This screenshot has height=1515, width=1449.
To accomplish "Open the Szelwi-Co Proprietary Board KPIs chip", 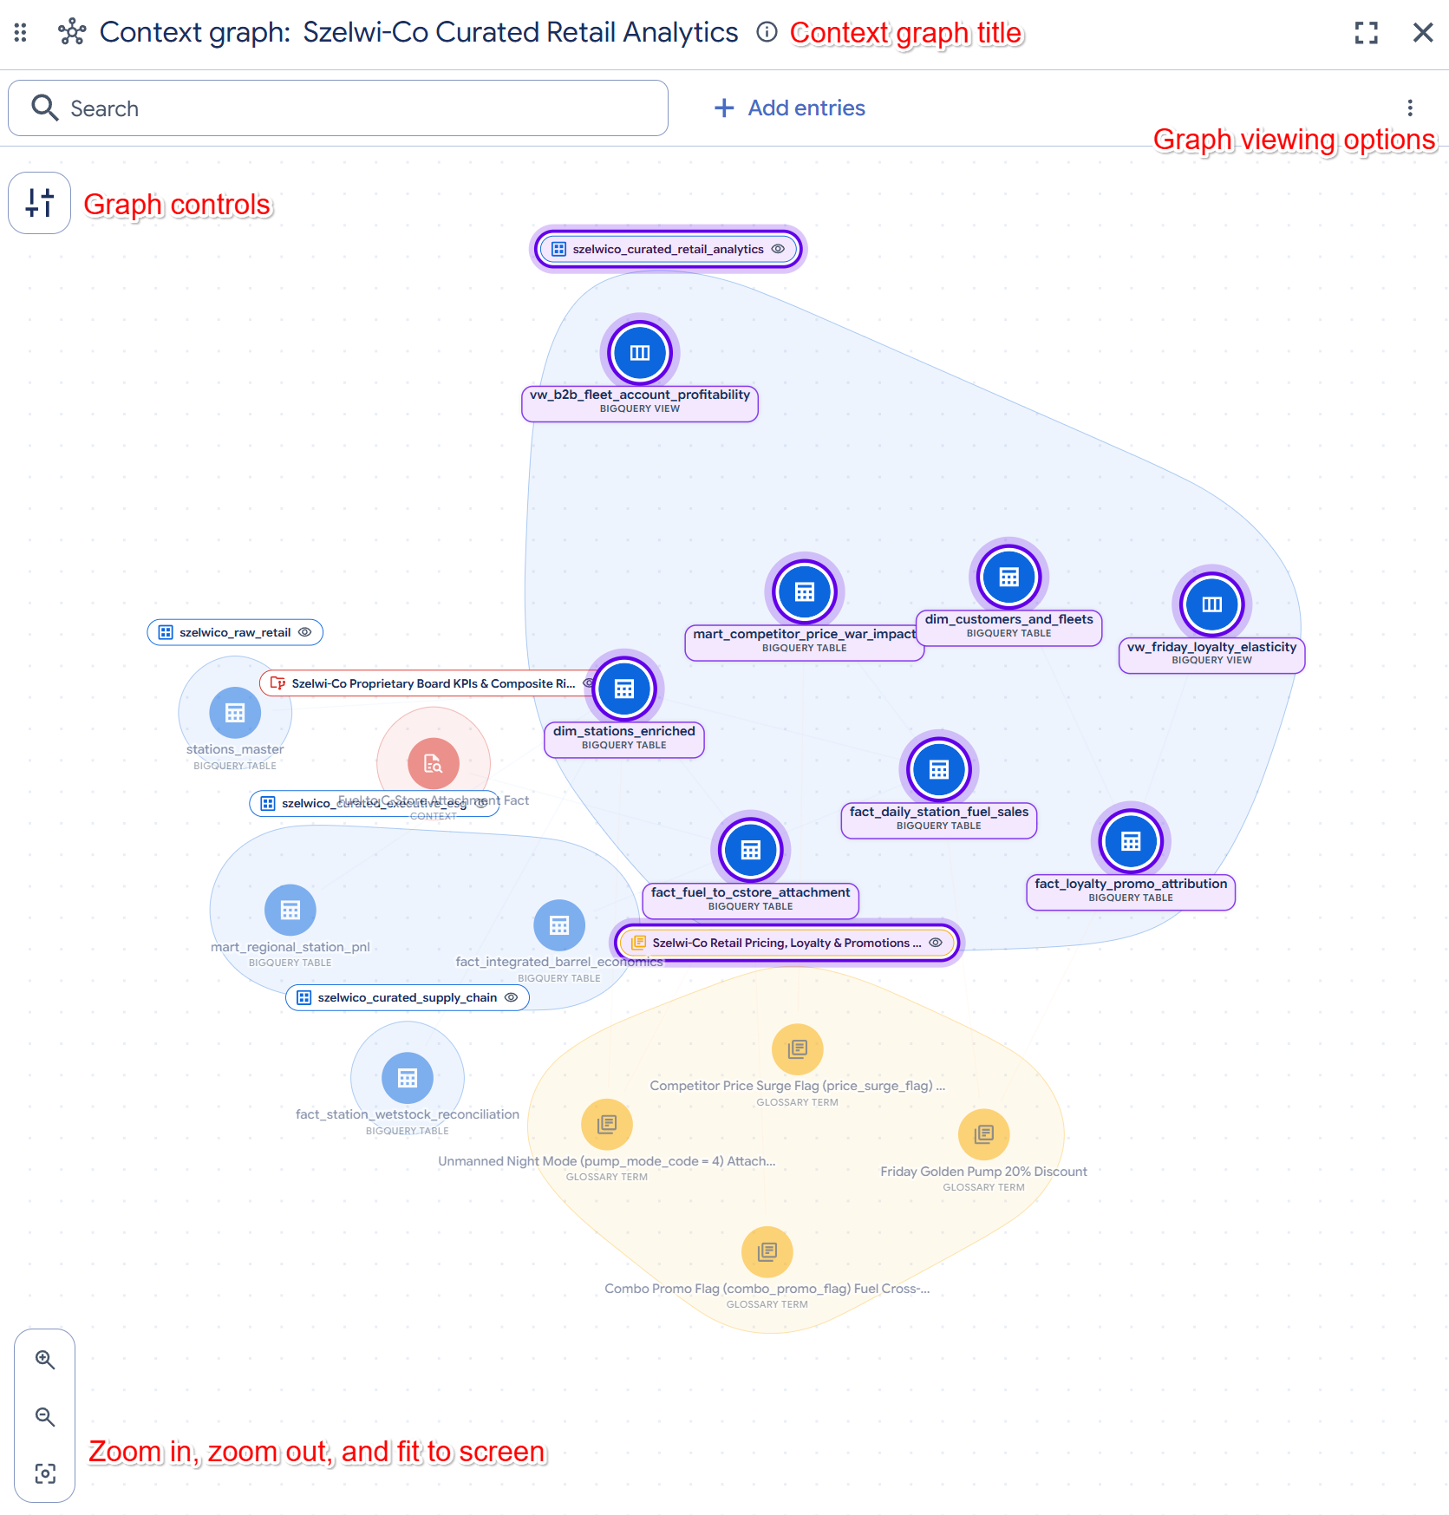I will click(x=425, y=683).
